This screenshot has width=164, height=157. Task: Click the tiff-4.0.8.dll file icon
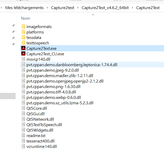tap(23, 92)
